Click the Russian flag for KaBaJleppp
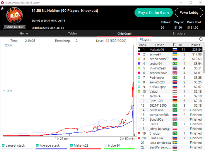Viewport: 205px width, 151px height. (x=175, y=87)
